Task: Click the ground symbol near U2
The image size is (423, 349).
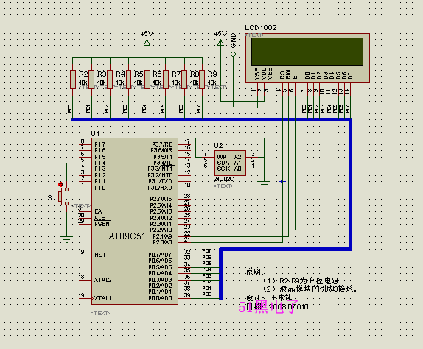Action: coord(264,184)
